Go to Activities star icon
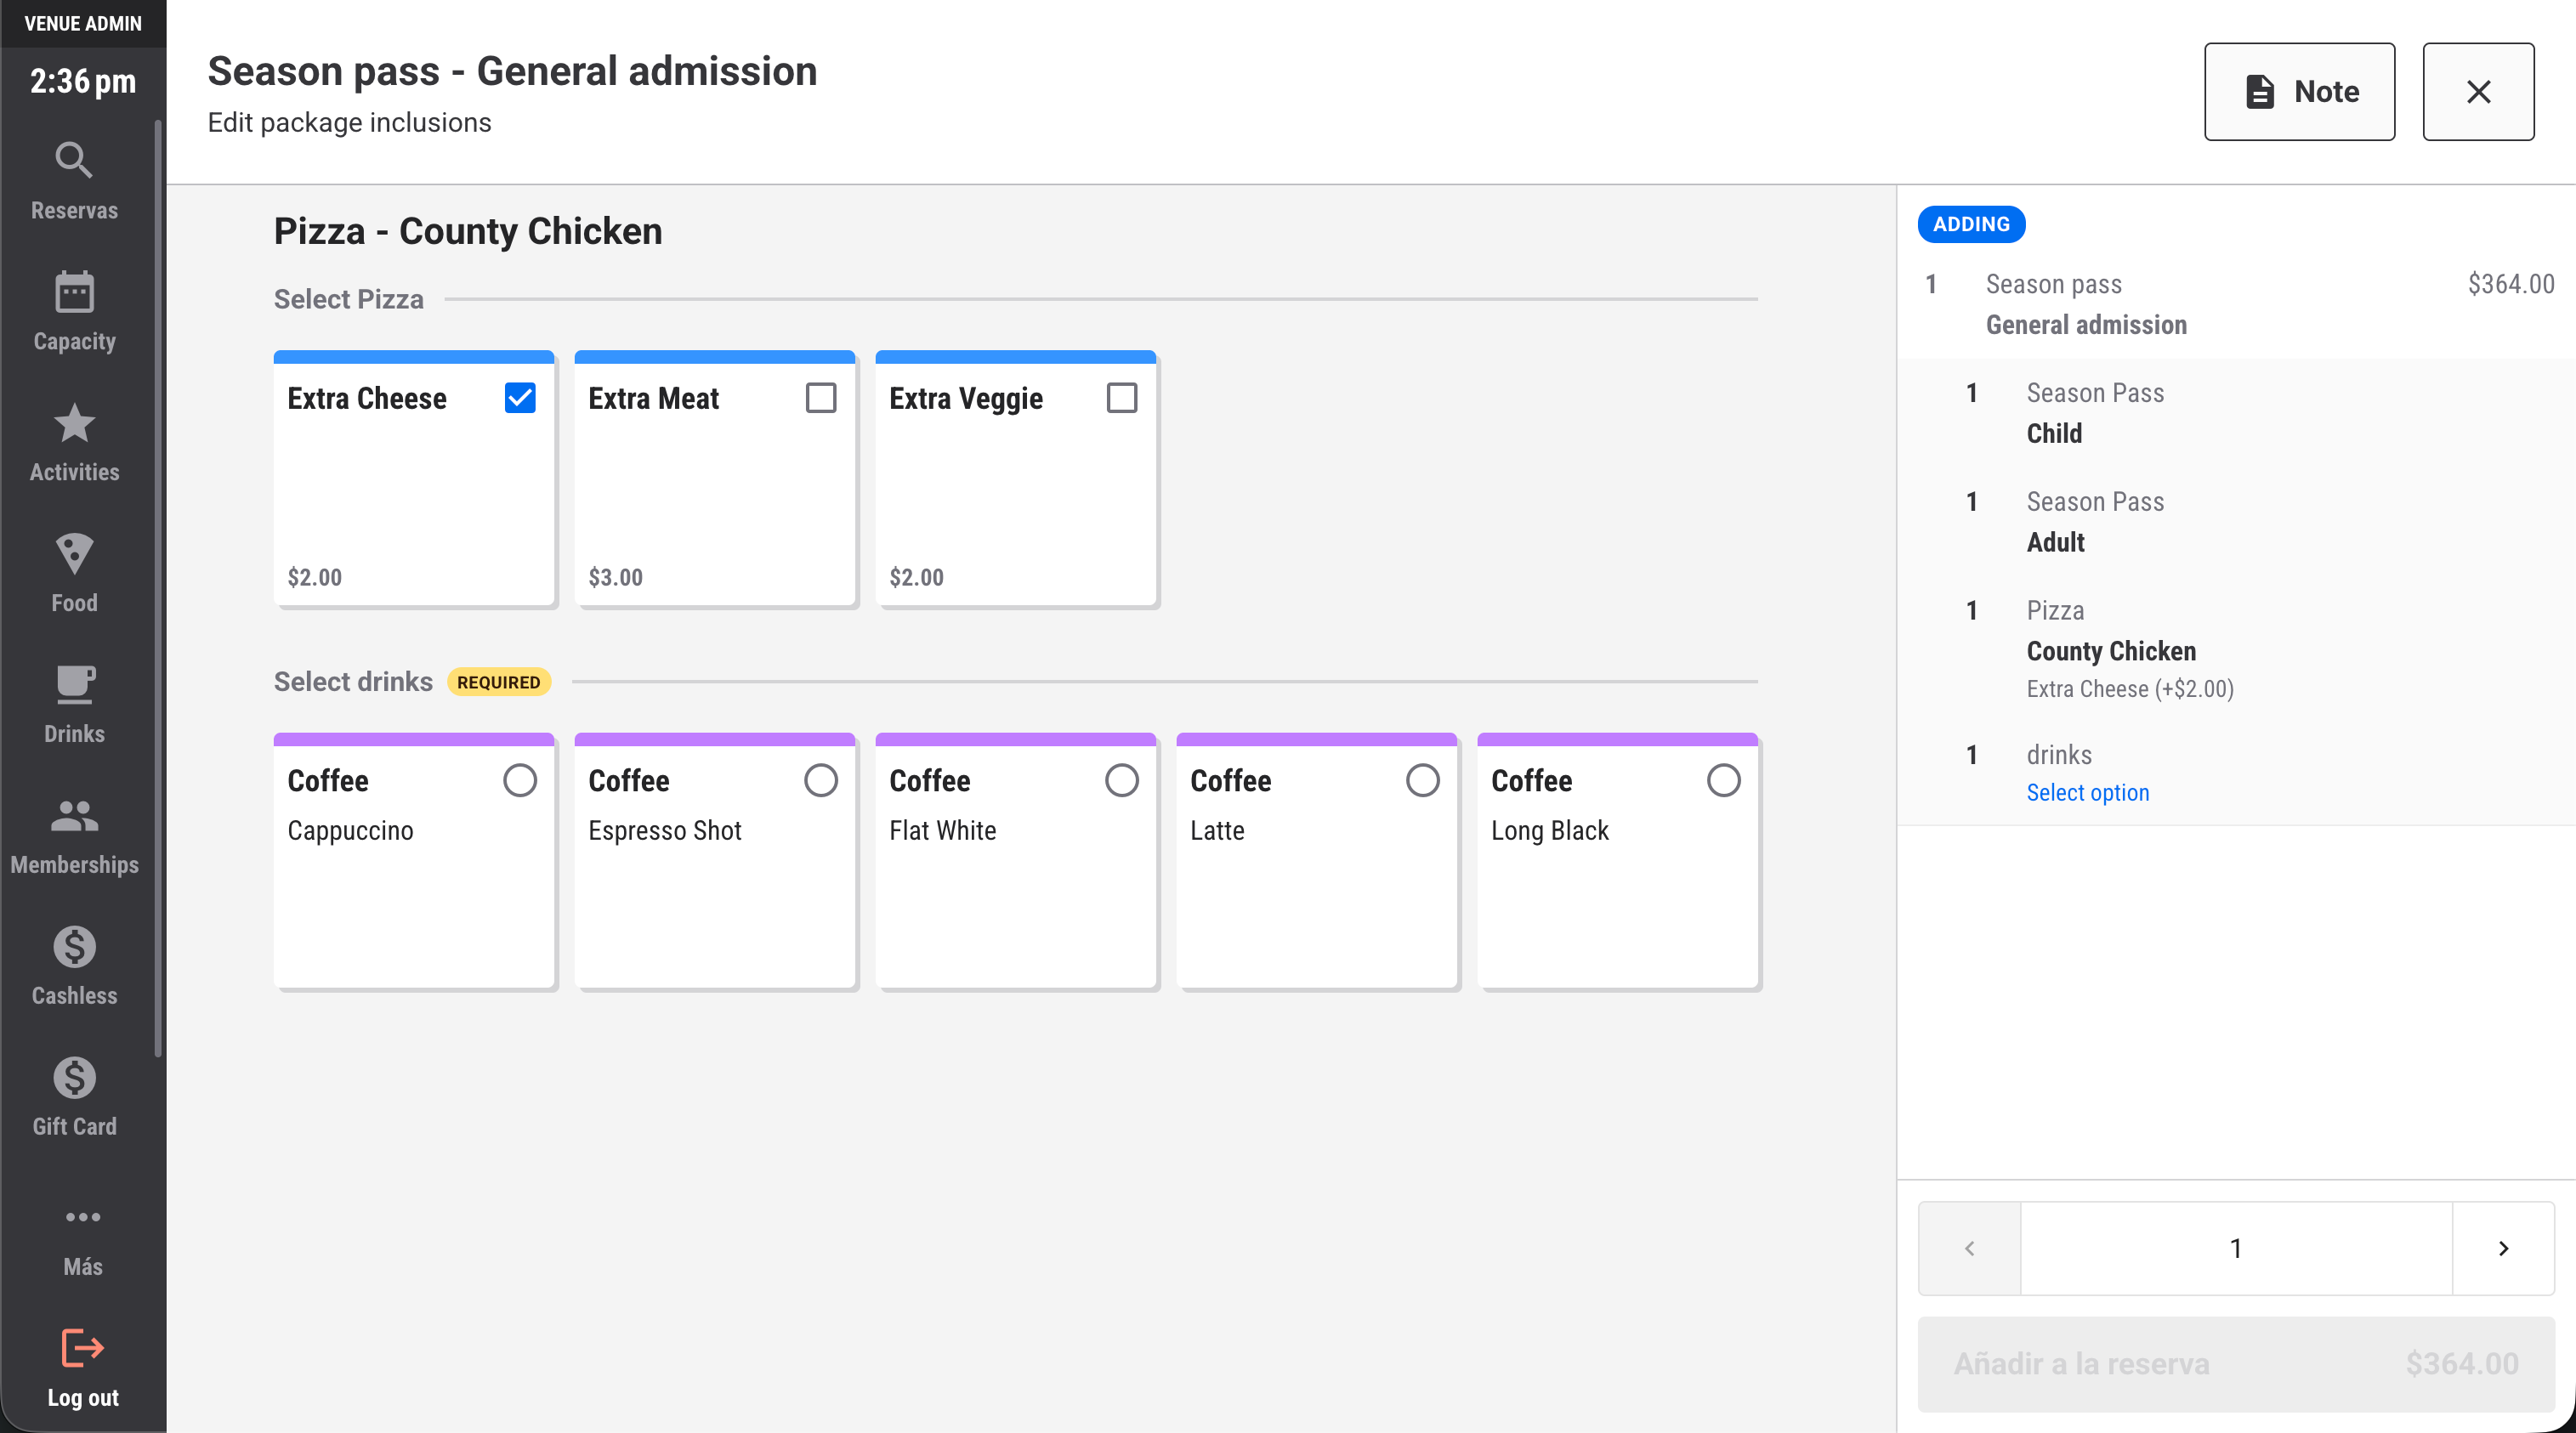Viewport: 2576px width, 1433px height. tap(74, 423)
